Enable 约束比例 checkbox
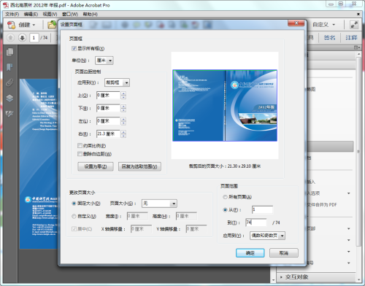This screenshot has width=365, height=286. [80, 146]
